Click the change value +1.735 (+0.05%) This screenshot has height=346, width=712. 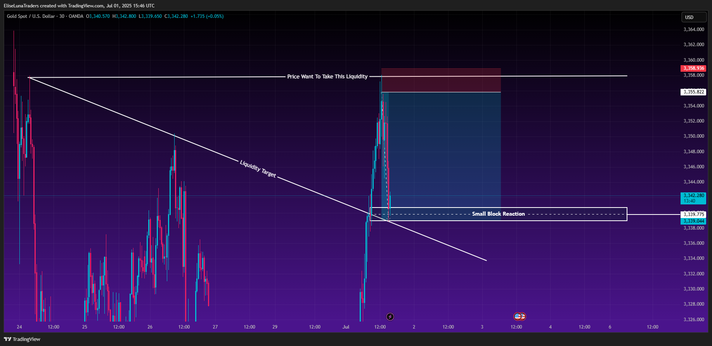tap(207, 16)
